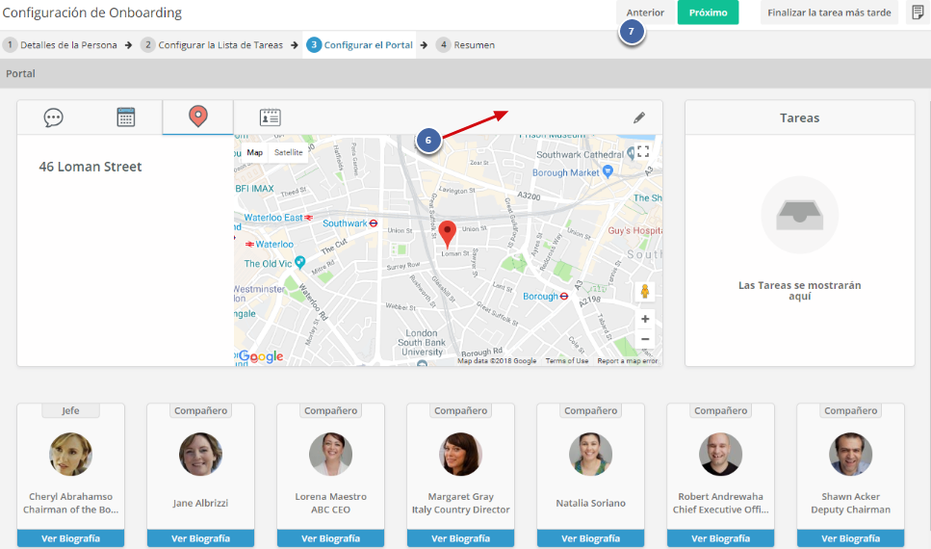Click the red Loman St map marker
931x549 pixels.
tap(447, 234)
